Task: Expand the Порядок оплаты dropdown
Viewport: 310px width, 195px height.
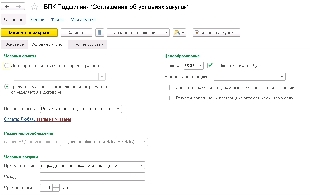Action: (x=118, y=109)
